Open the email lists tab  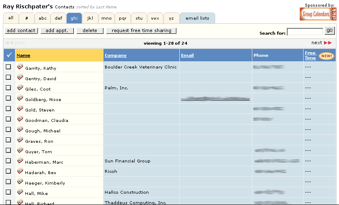click(x=197, y=18)
